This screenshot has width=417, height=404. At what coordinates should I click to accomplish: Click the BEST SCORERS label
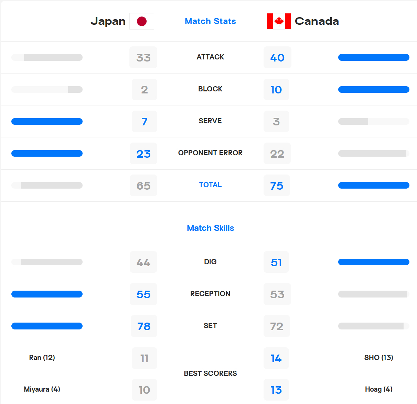[210, 373]
